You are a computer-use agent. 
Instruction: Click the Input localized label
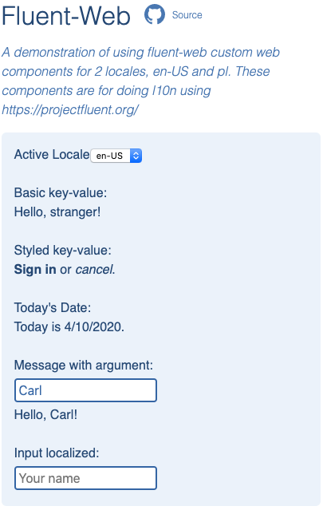pos(57,453)
